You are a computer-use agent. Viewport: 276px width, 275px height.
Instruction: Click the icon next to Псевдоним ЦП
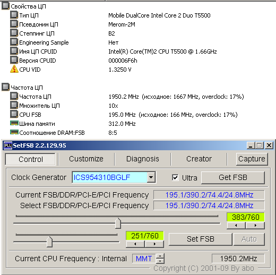pos(14,24)
